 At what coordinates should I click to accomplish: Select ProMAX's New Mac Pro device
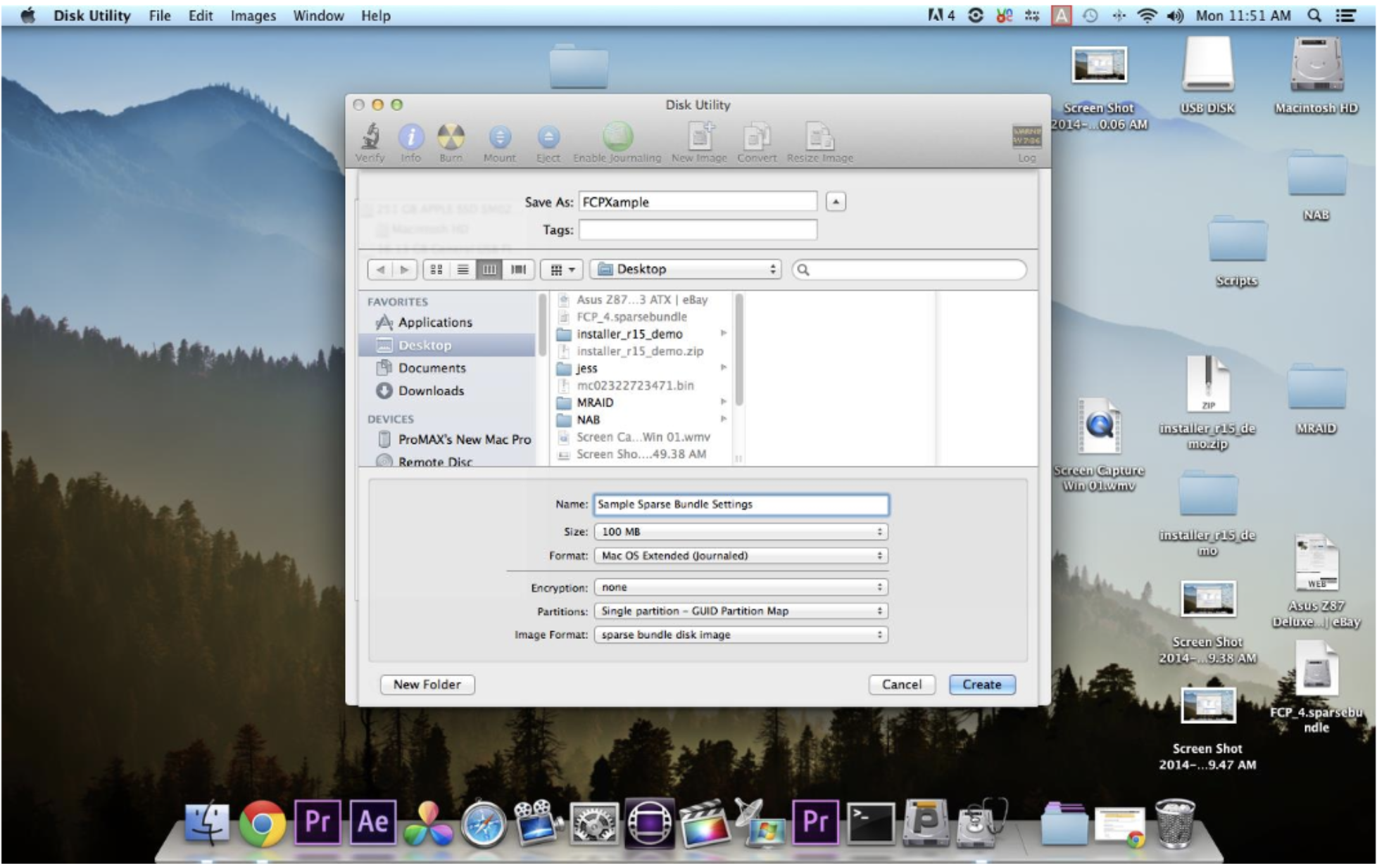448,439
